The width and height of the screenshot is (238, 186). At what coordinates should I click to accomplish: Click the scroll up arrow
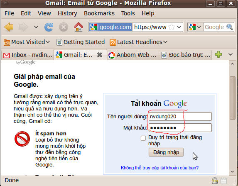[x=232, y=64]
